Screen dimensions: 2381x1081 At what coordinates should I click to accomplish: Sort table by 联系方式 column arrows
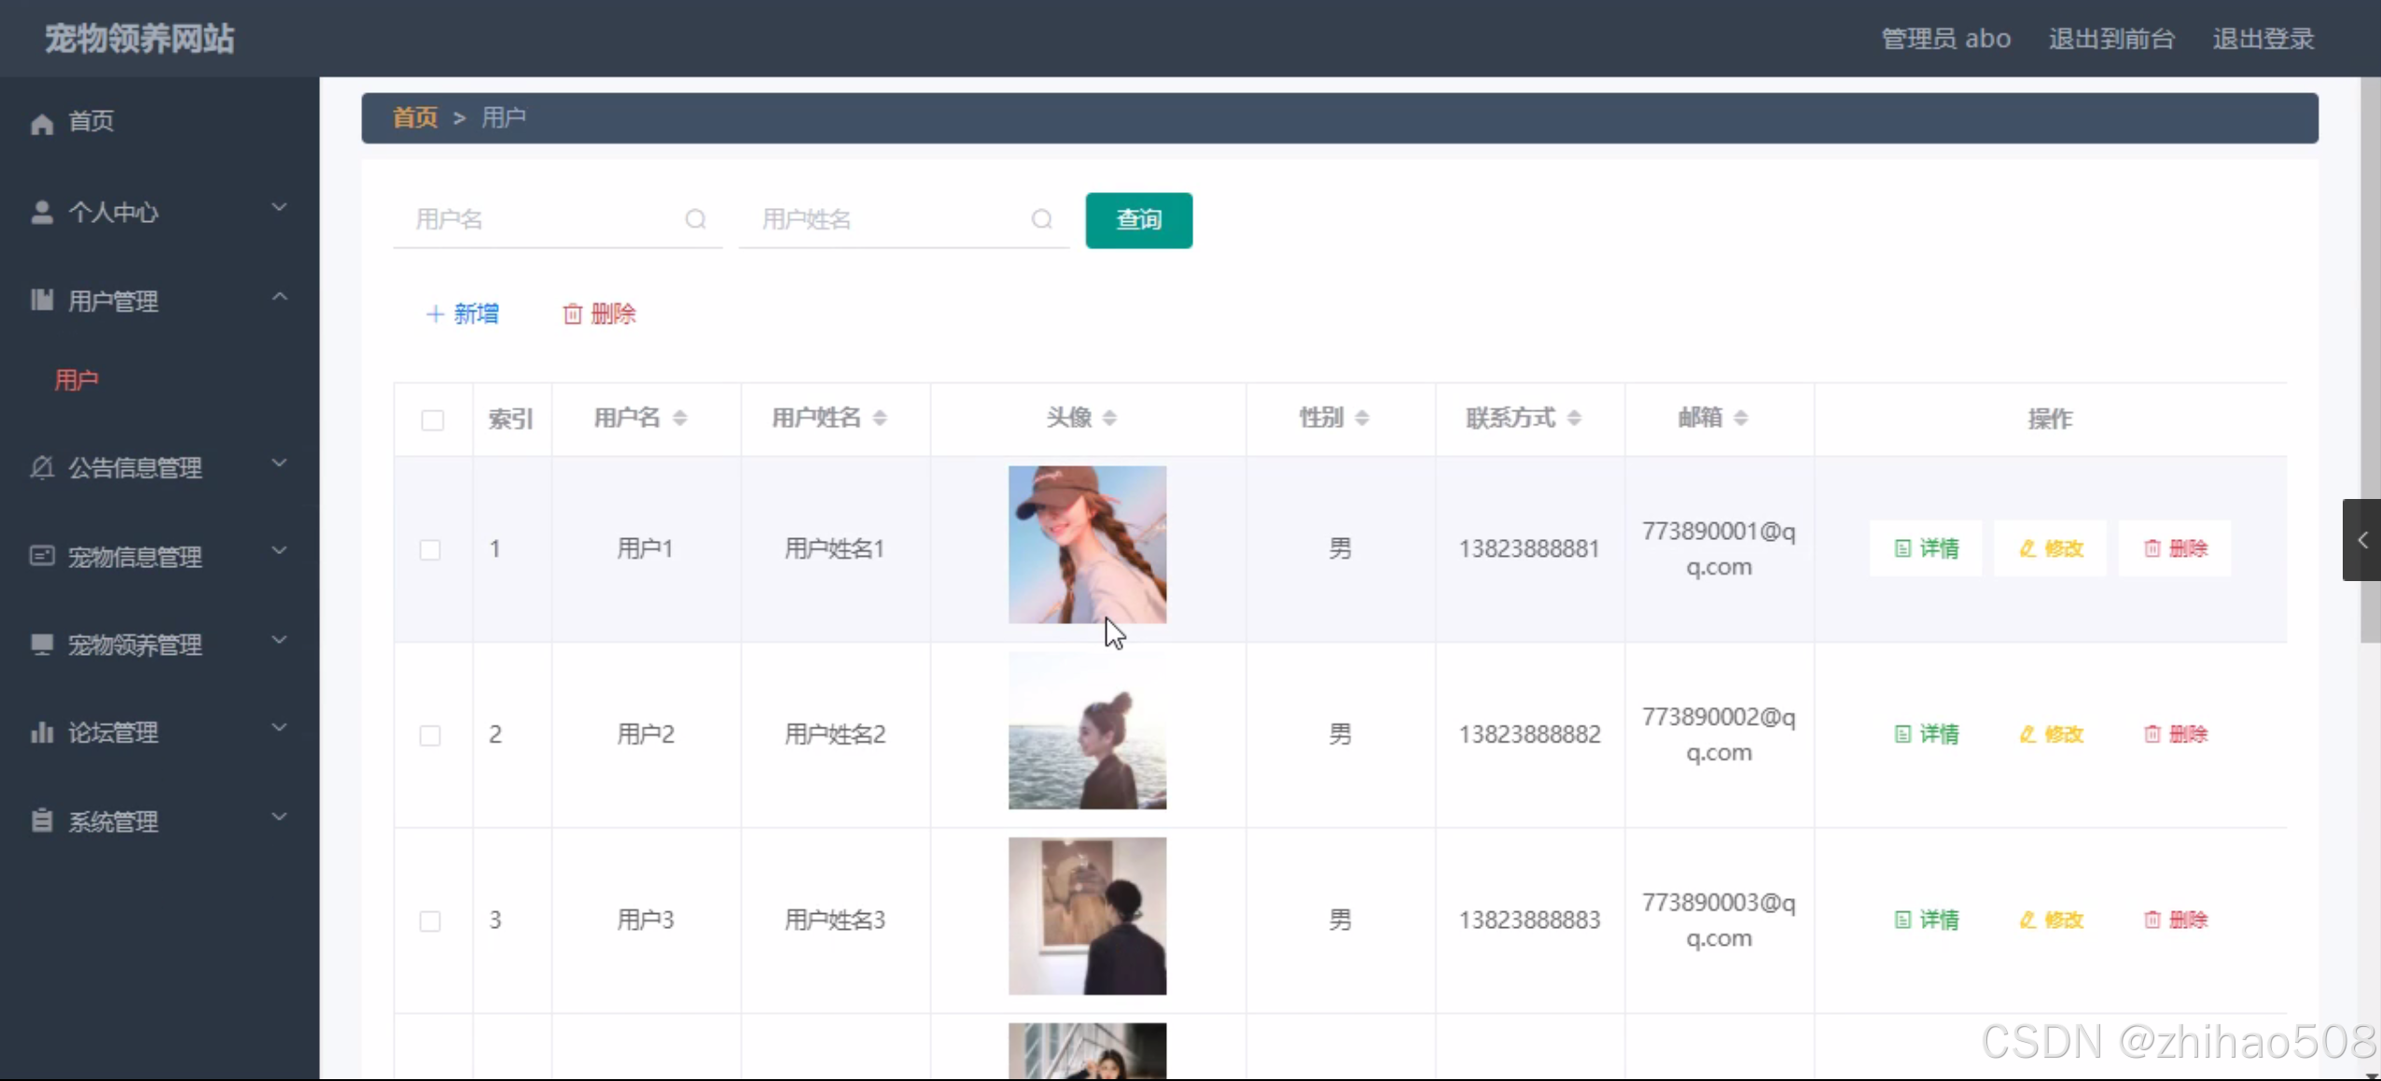click(x=1574, y=418)
